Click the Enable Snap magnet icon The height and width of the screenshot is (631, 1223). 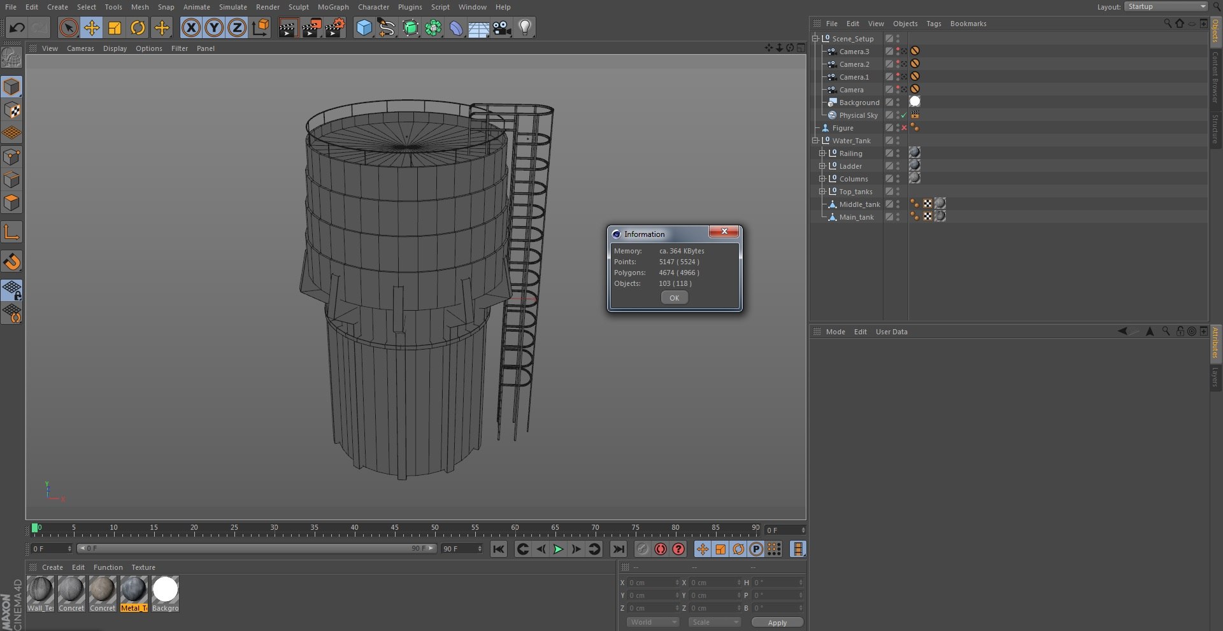11,262
